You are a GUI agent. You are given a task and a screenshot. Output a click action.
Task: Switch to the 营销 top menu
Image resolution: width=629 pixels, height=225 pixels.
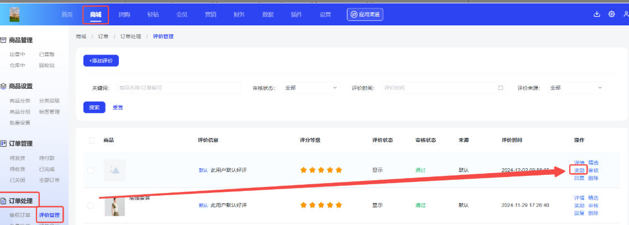point(210,14)
